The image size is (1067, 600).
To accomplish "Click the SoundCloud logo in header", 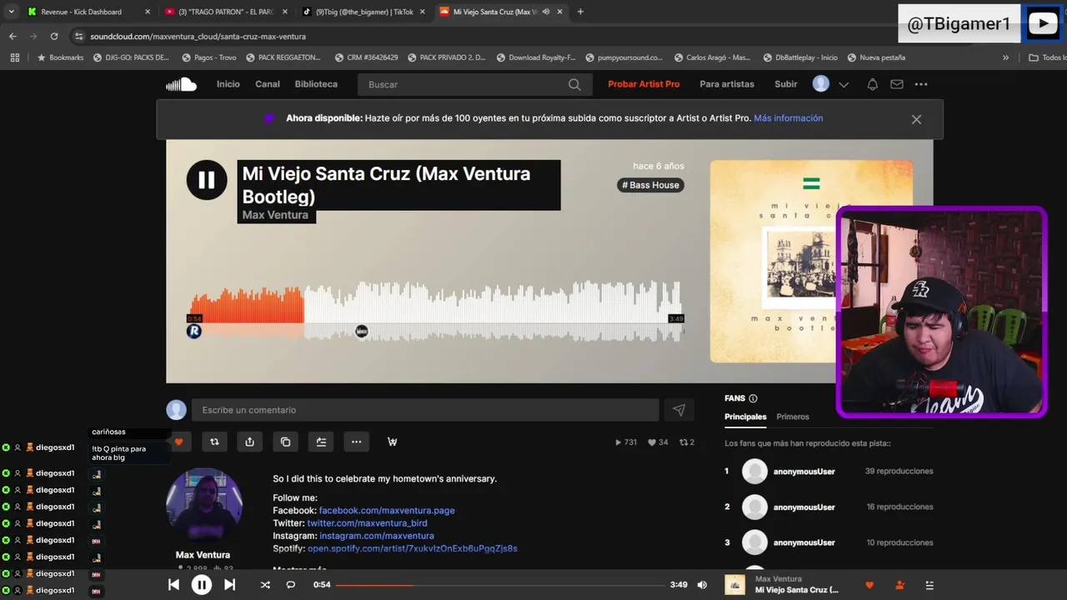I will click(181, 84).
